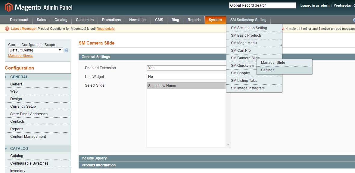Open the Newsletter menu
The image size is (355, 173).
pos(138,20)
